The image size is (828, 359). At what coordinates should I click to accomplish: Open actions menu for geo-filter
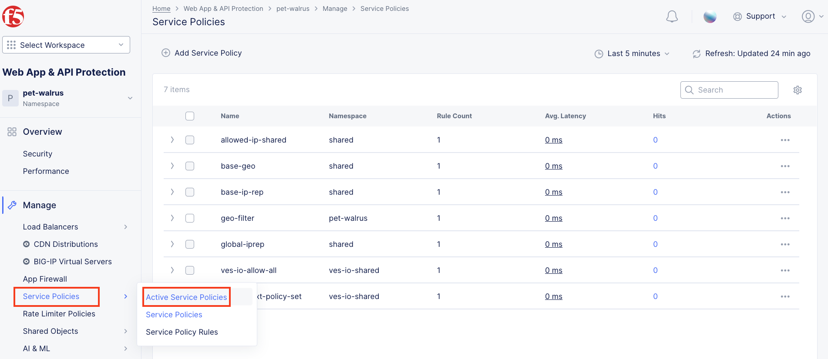[x=785, y=218]
